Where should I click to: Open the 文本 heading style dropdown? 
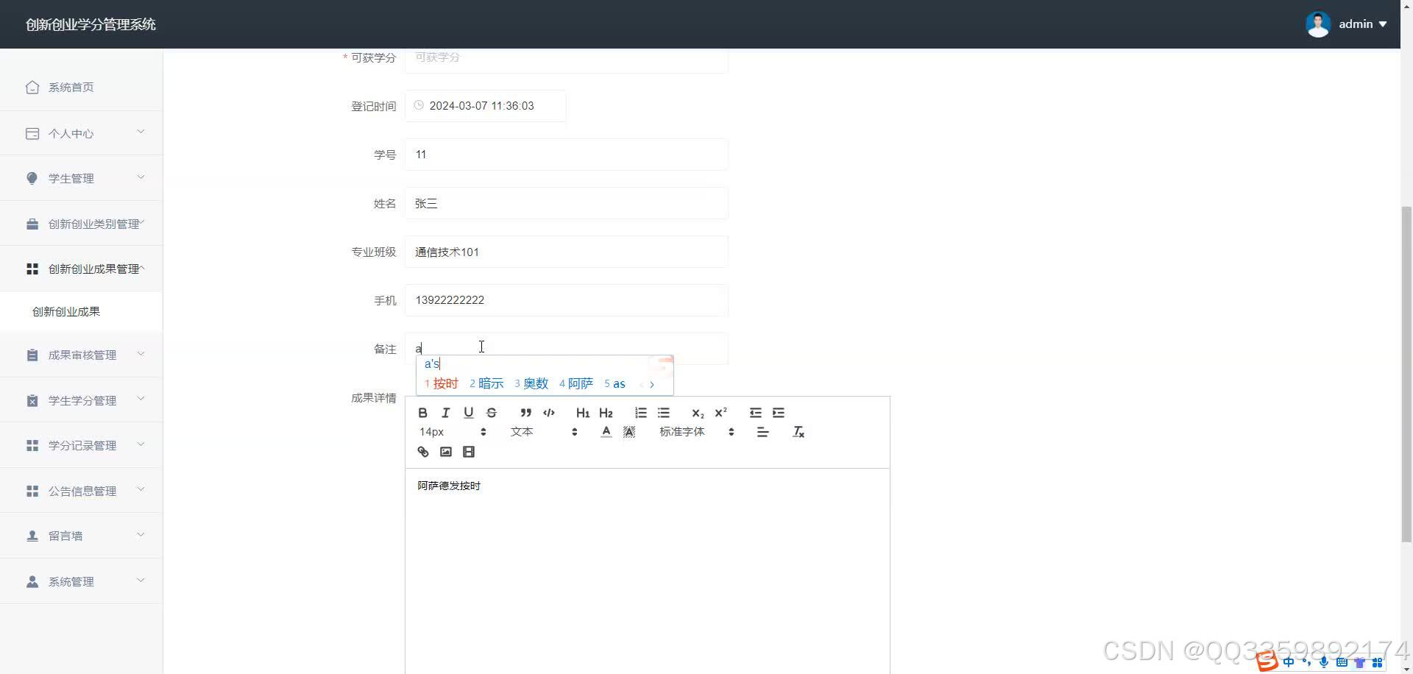(544, 432)
